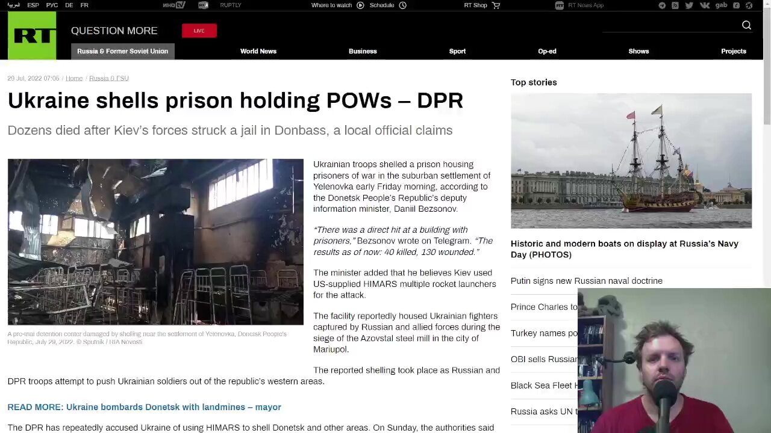Open Russia & Former Soviet Union section
The height and width of the screenshot is (433, 771).
(x=123, y=51)
